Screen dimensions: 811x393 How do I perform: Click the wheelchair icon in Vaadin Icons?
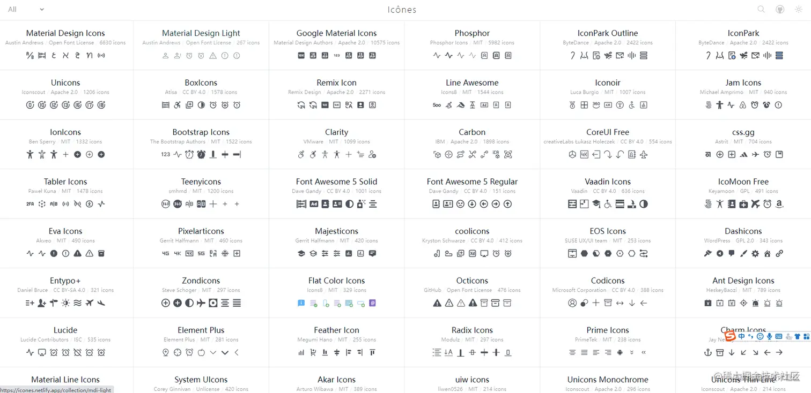[608, 204]
